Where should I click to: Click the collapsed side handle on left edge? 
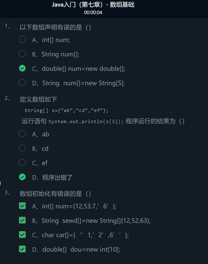[x=1, y=183]
